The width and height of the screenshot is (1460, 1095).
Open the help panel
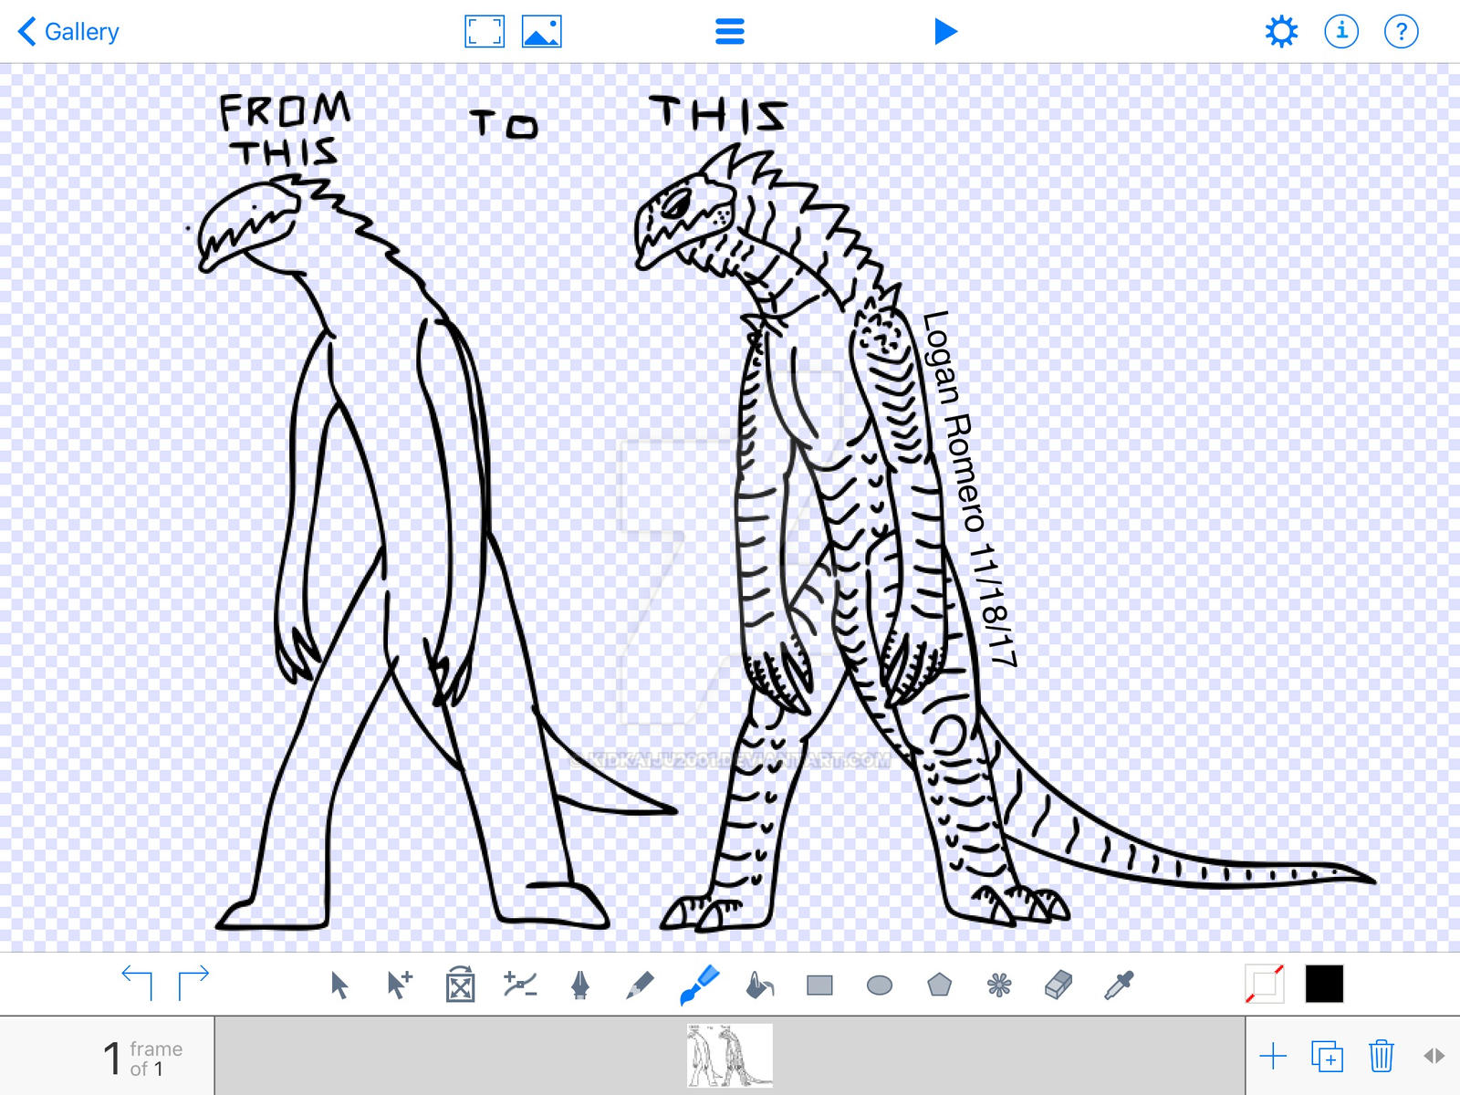pyautogui.click(x=1401, y=30)
